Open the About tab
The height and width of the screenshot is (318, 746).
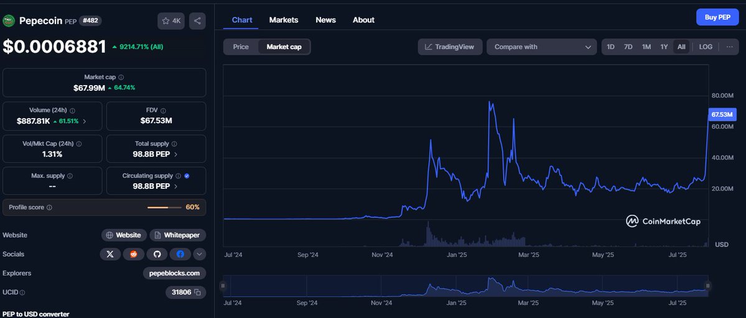(x=363, y=20)
